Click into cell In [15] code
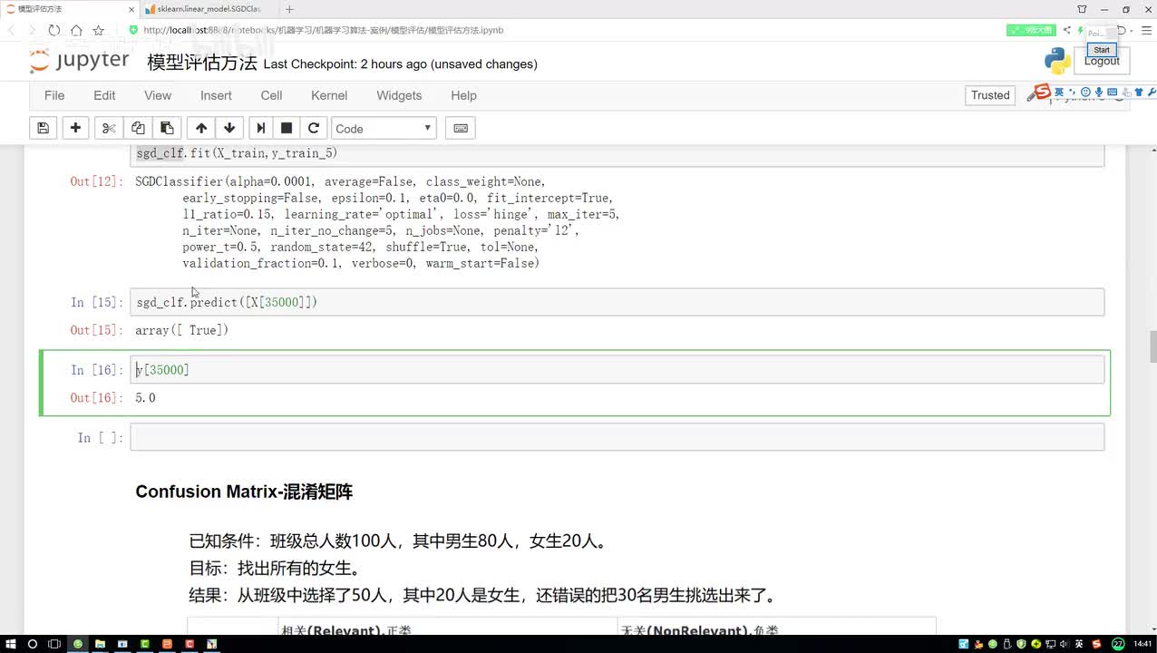 [x=617, y=302]
